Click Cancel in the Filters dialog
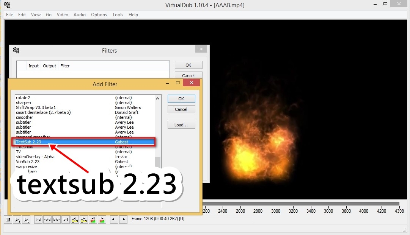Image resolution: width=410 pixels, height=235 pixels. (x=189, y=75)
